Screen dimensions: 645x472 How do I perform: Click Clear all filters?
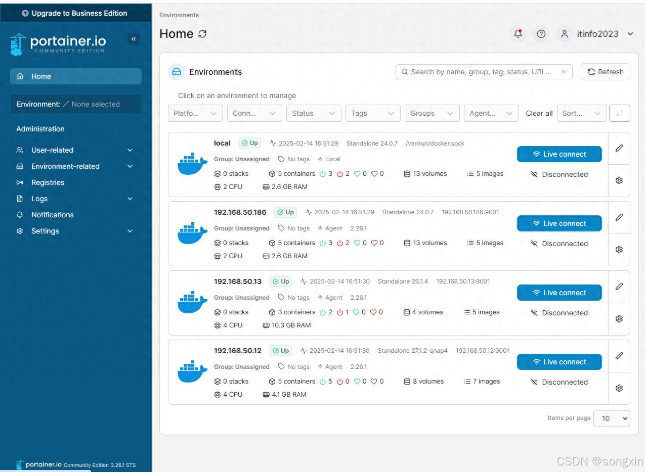539,113
